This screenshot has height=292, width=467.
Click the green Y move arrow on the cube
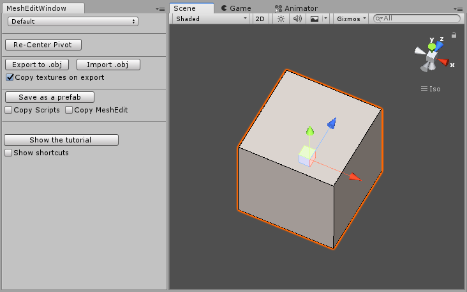click(x=310, y=131)
